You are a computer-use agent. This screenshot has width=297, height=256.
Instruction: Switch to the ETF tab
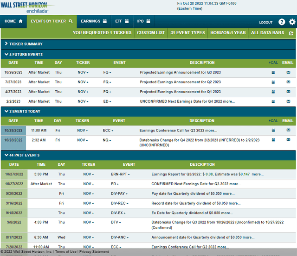(x=122, y=21)
